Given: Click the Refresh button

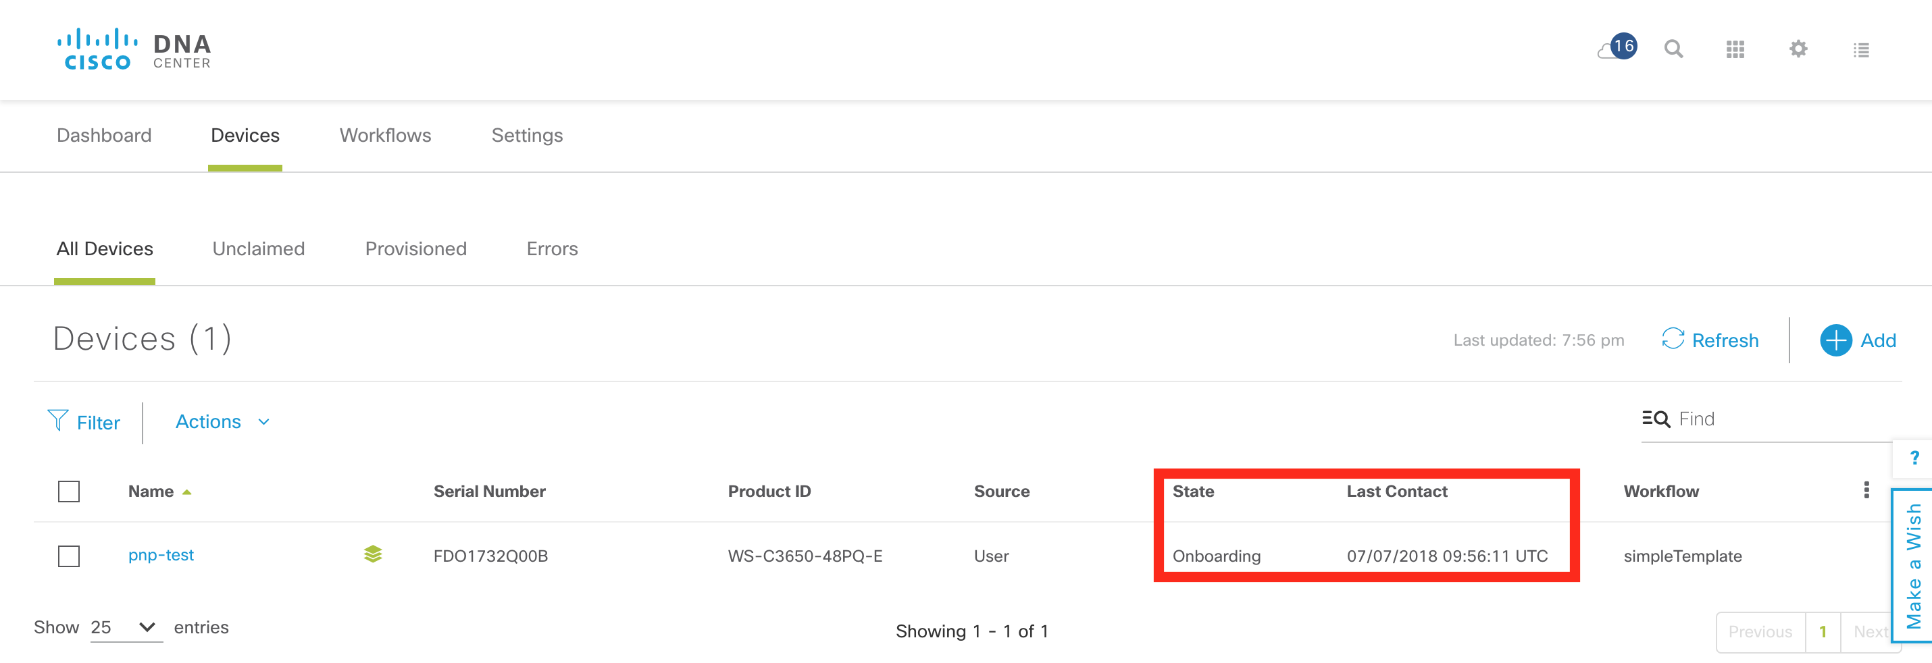Looking at the screenshot, I should click(x=1710, y=340).
